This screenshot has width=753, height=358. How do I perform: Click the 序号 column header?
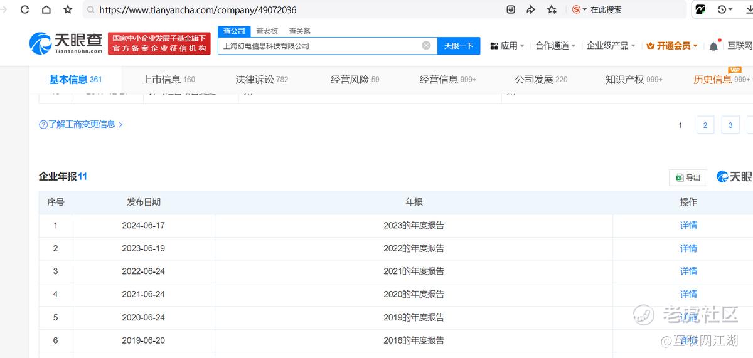pyautogui.click(x=55, y=202)
